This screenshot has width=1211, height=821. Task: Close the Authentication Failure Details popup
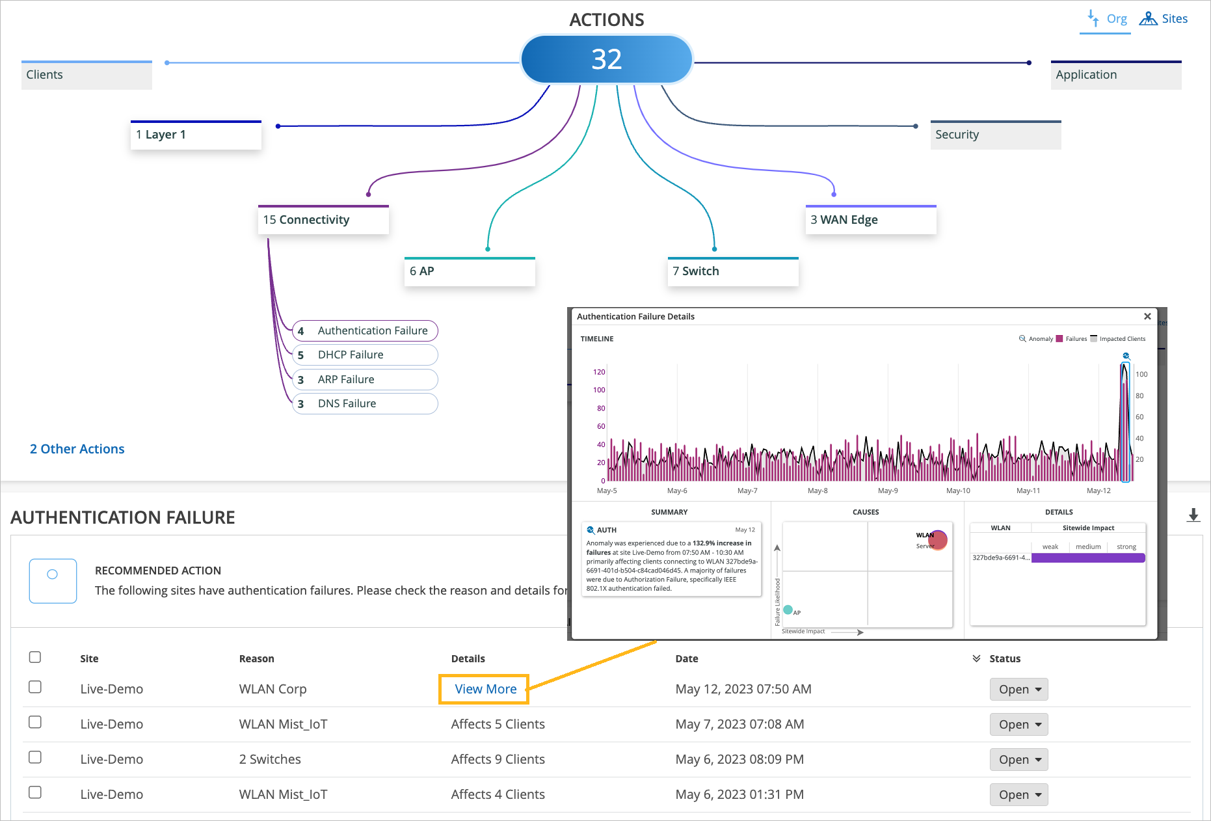click(1147, 317)
